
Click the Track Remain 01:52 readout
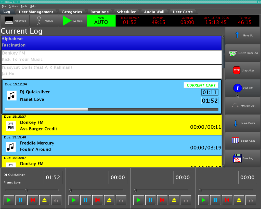click(130, 21)
